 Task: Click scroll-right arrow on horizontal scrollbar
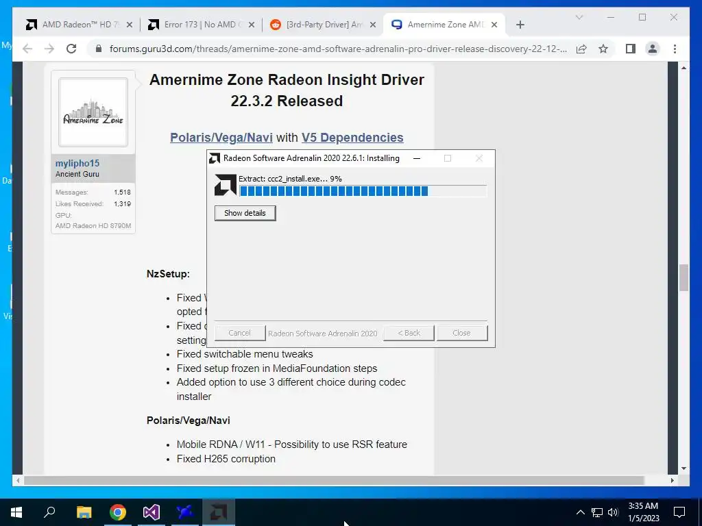tap(673, 480)
